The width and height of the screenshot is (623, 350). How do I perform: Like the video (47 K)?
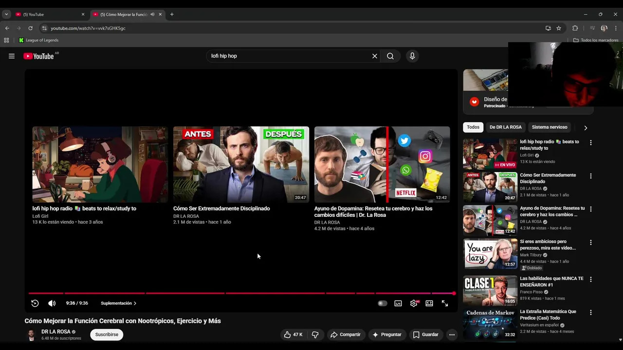[x=293, y=334]
